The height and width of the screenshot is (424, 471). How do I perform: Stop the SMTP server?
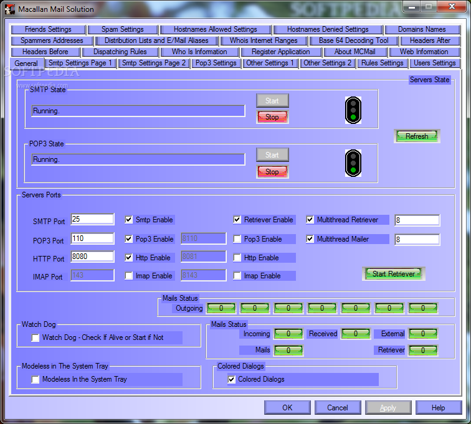(272, 117)
